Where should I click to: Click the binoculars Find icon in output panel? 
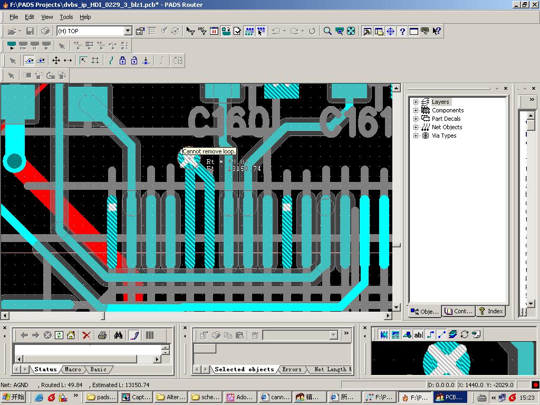click(x=119, y=335)
